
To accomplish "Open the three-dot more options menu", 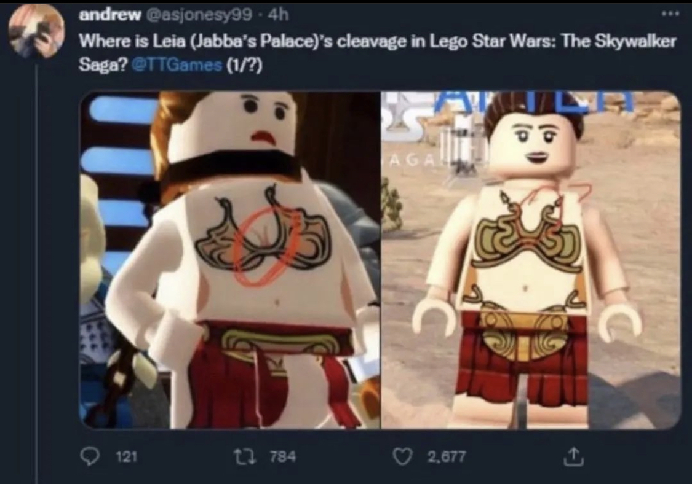I will [670, 14].
